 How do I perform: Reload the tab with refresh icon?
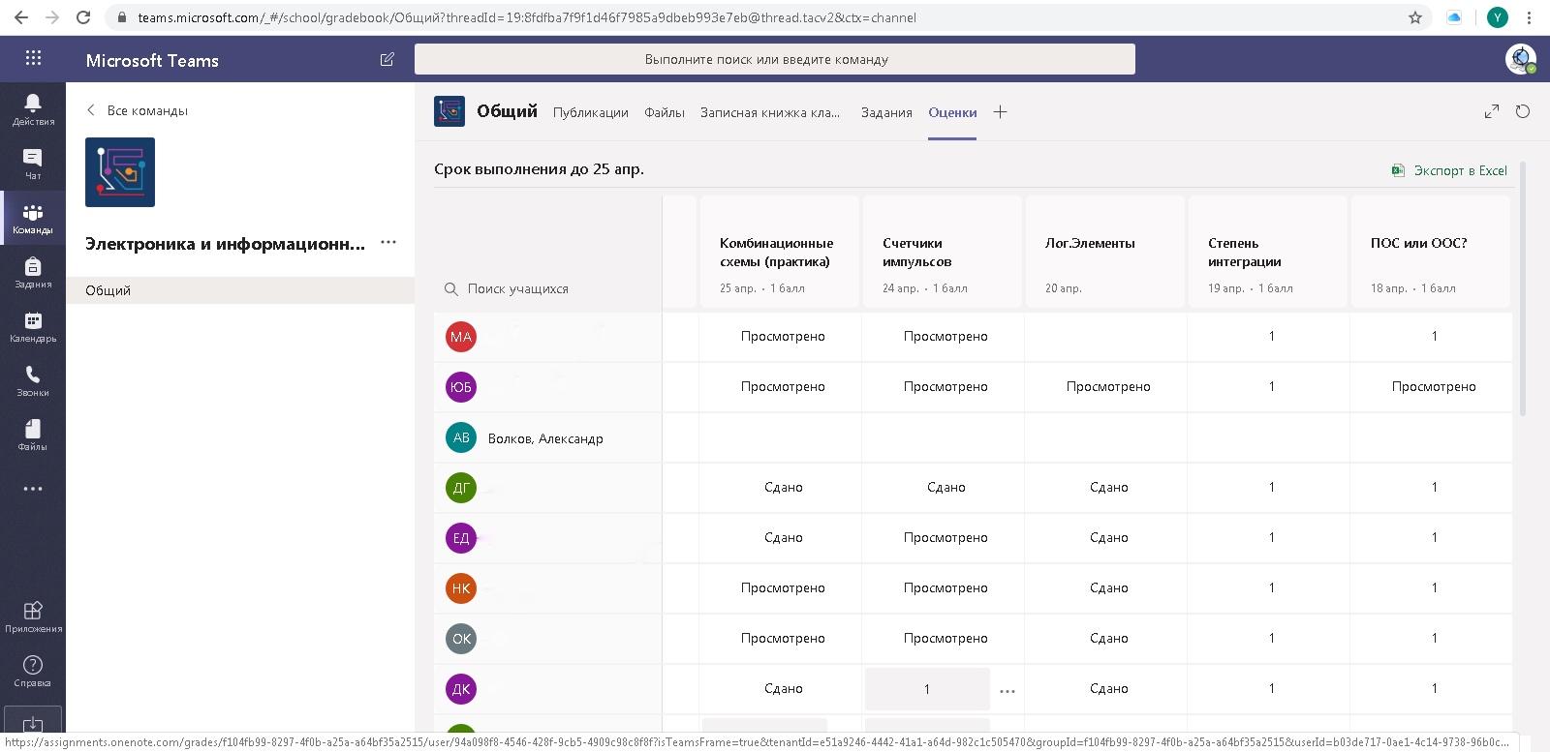coord(1522,111)
